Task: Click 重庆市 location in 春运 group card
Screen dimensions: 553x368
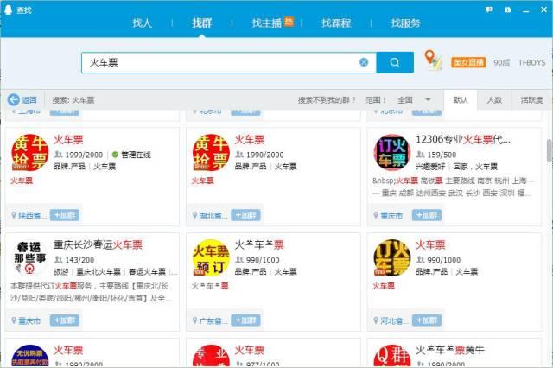Action: click(x=29, y=320)
